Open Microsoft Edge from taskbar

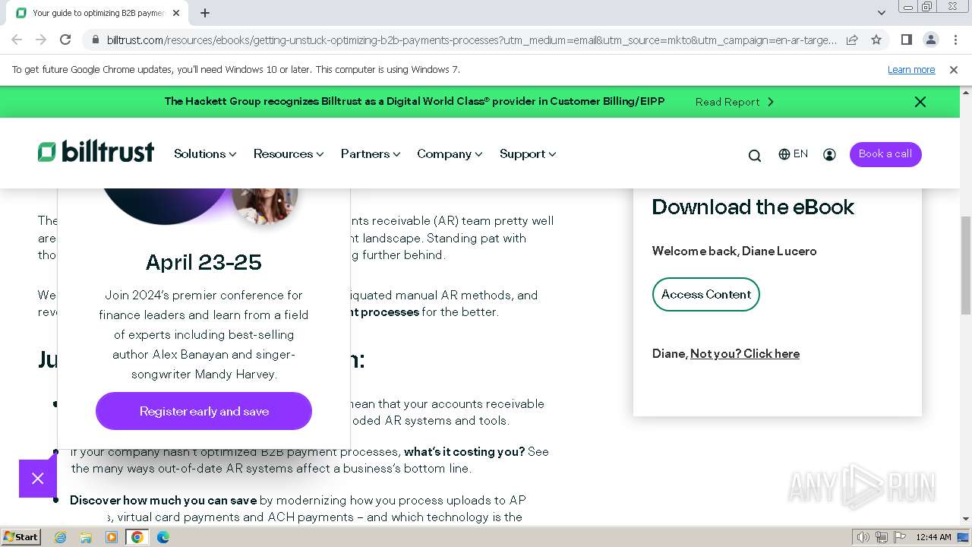pos(163,537)
